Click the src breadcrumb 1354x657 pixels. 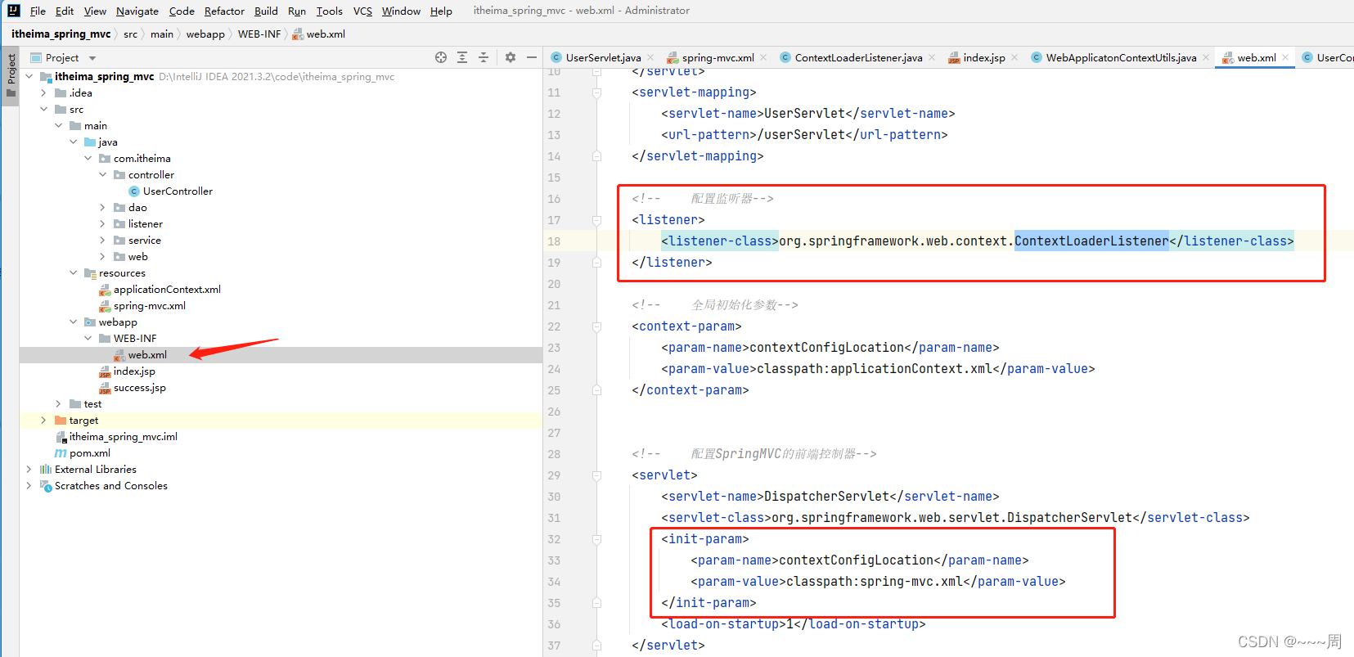click(x=130, y=34)
